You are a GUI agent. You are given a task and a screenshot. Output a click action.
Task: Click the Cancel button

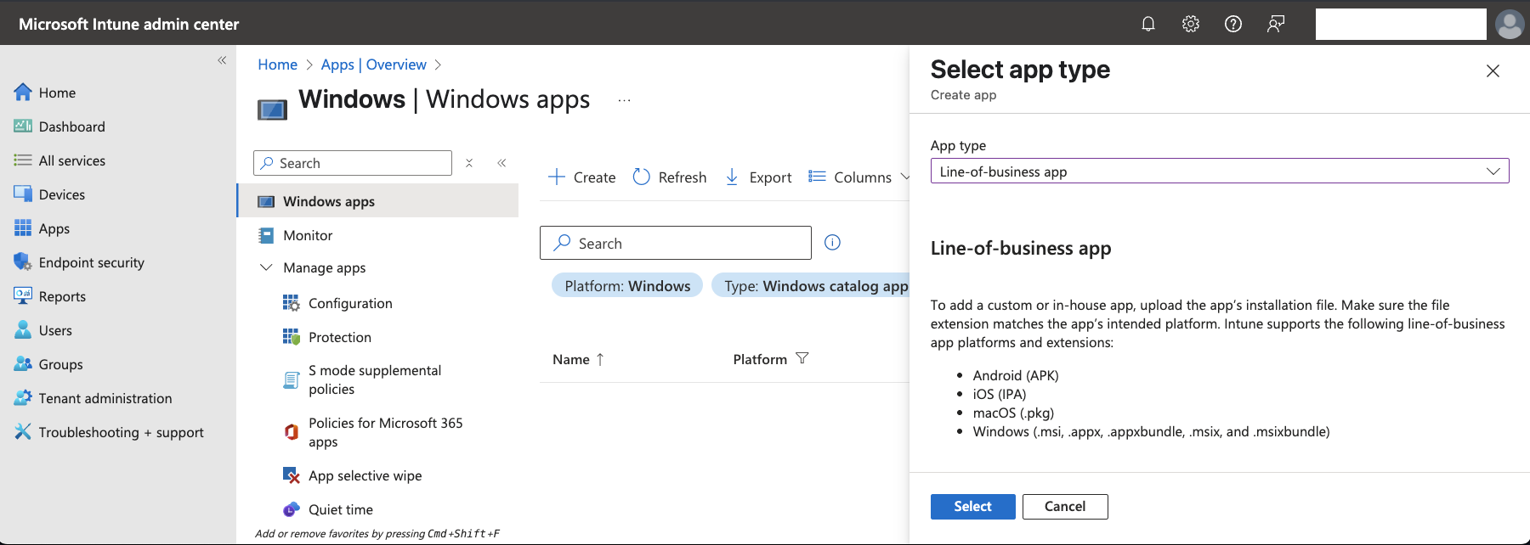(1064, 507)
